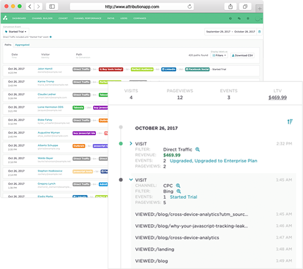The image size is (303, 269).
Task: Click the Started Trial event link
Action: click(184, 197)
